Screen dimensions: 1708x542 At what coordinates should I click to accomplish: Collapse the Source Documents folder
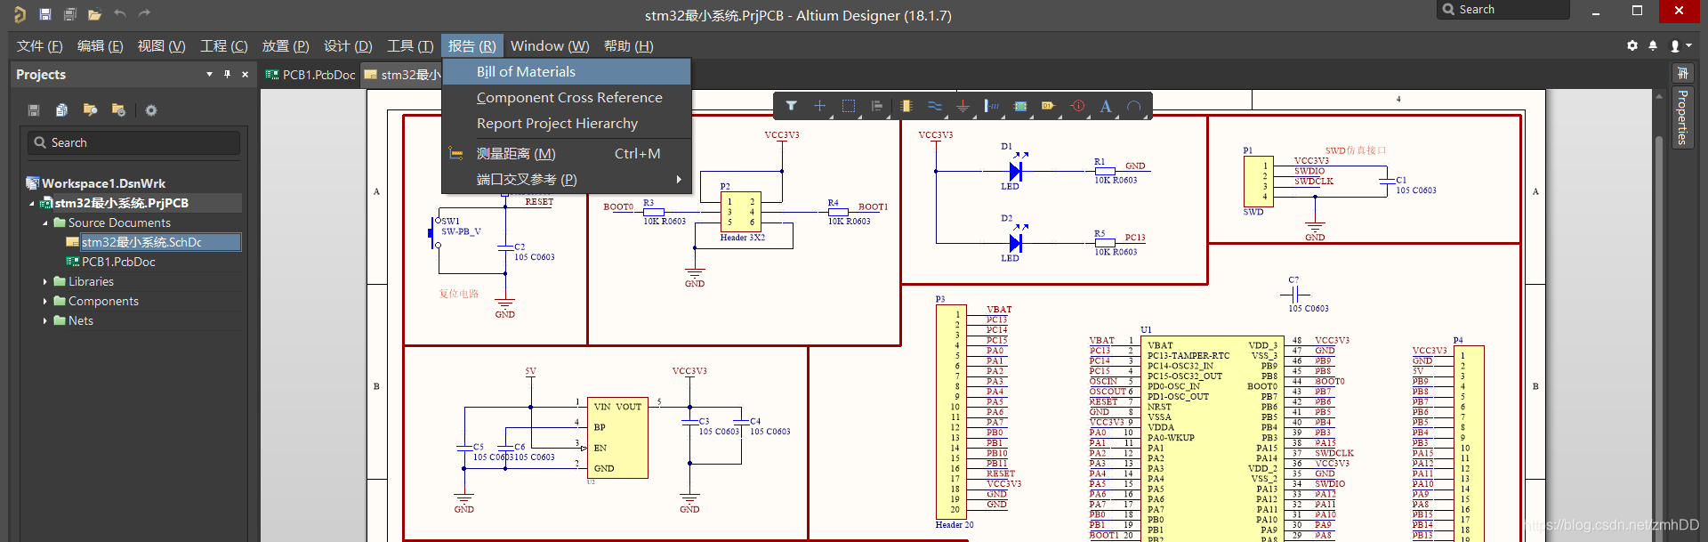[45, 223]
